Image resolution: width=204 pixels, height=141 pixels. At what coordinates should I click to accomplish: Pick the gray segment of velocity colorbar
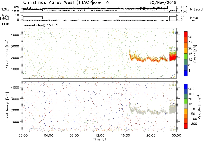[186, 106]
